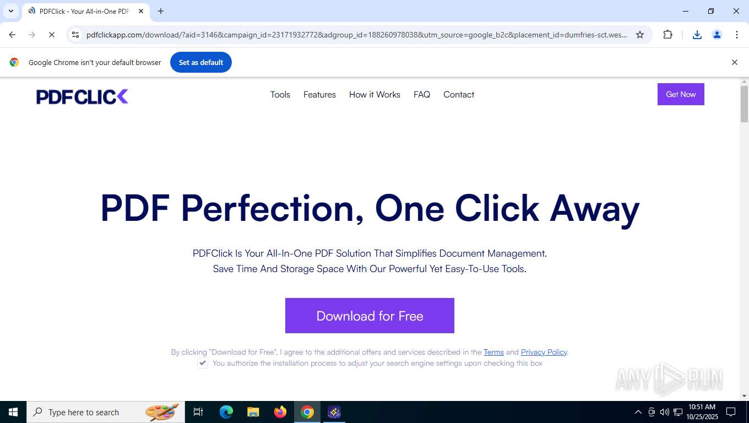Screen dimensions: 749x423
Task: Click the page vertical scrollbar thumb
Action: tap(744, 104)
